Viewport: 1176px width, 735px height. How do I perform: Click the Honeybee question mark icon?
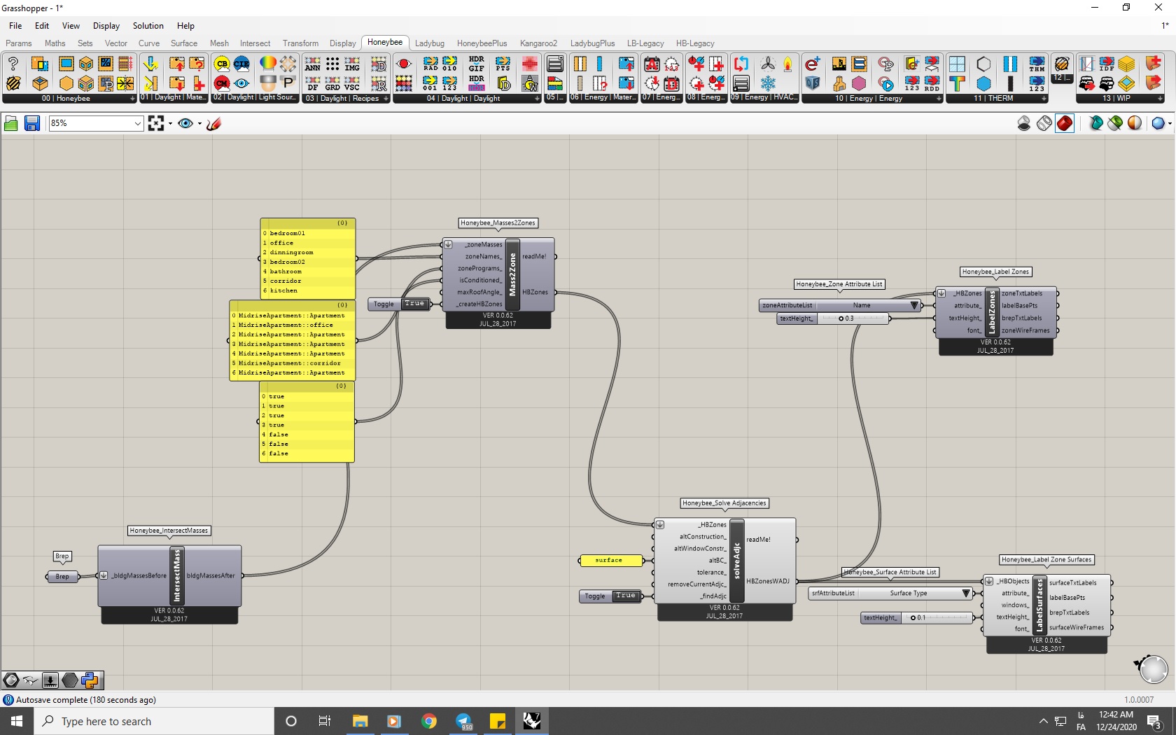pos(13,64)
